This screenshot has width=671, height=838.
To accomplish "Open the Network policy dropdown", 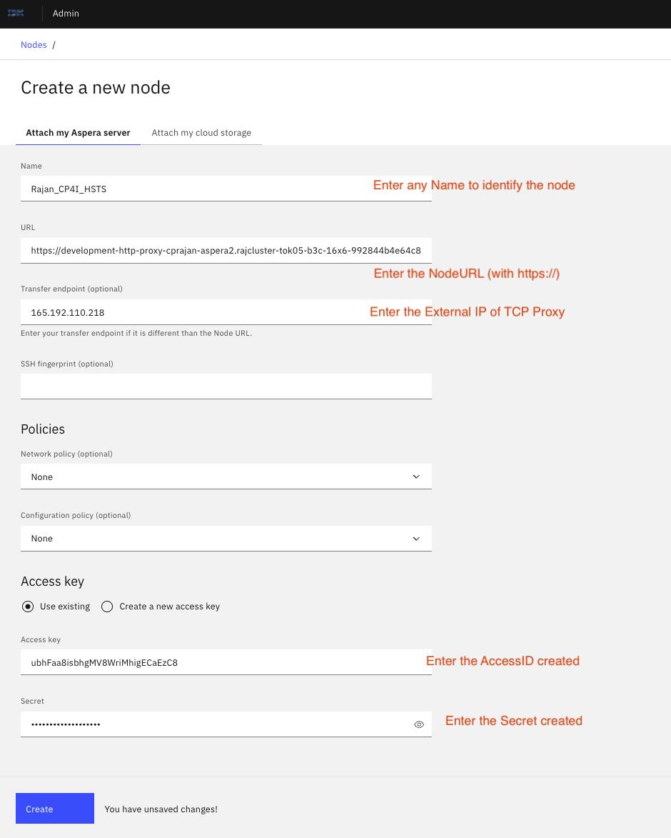I will coord(226,477).
